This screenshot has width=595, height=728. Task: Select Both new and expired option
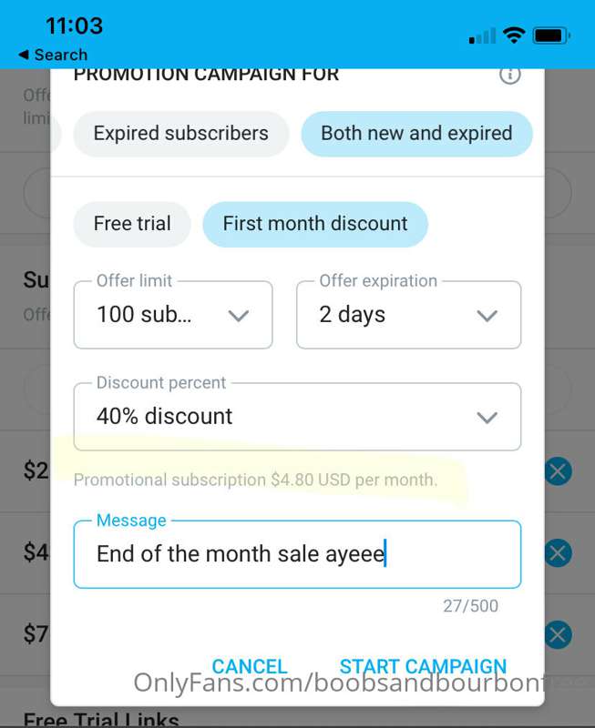[417, 134]
